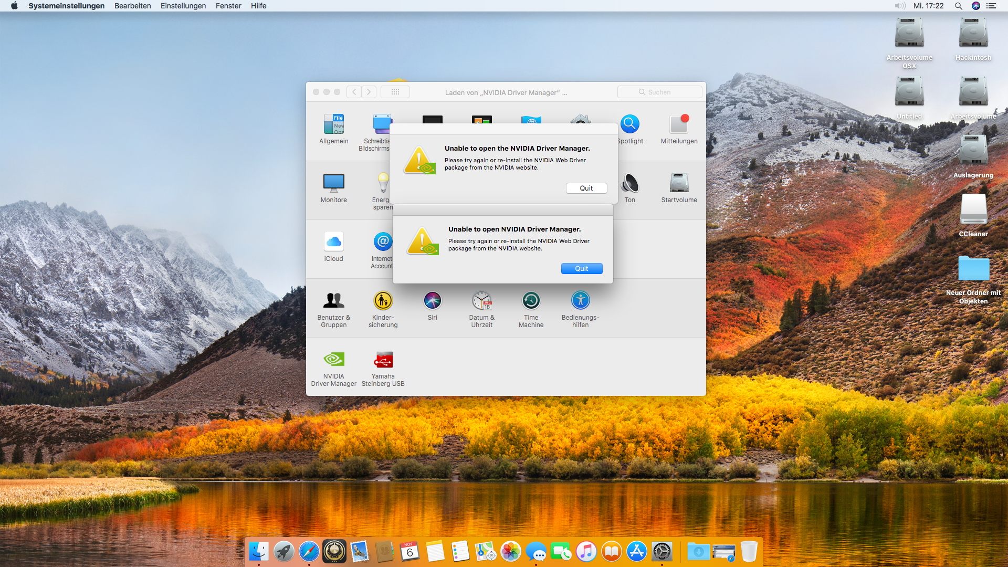The image size is (1008, 567).
Task: Go forward with the toolbar forward arrow
Action: point(369,92)
